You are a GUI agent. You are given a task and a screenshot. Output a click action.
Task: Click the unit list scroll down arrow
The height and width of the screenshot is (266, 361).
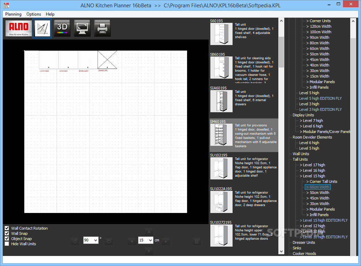[x=281, y=251]
